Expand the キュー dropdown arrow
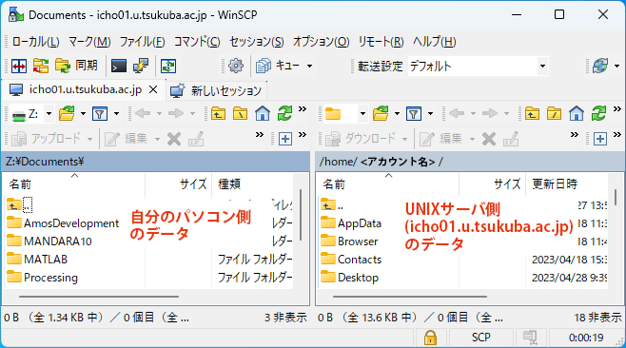This screenshot has width=626, height=348. (309, 67)
